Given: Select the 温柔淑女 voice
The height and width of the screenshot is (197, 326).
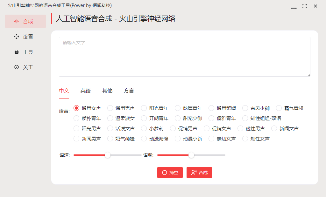Looking at the screenshot, I should click(110, 118).
